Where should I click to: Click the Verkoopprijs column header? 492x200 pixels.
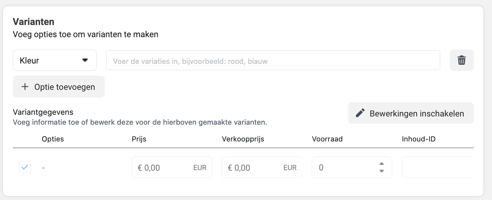click(243, 139)
